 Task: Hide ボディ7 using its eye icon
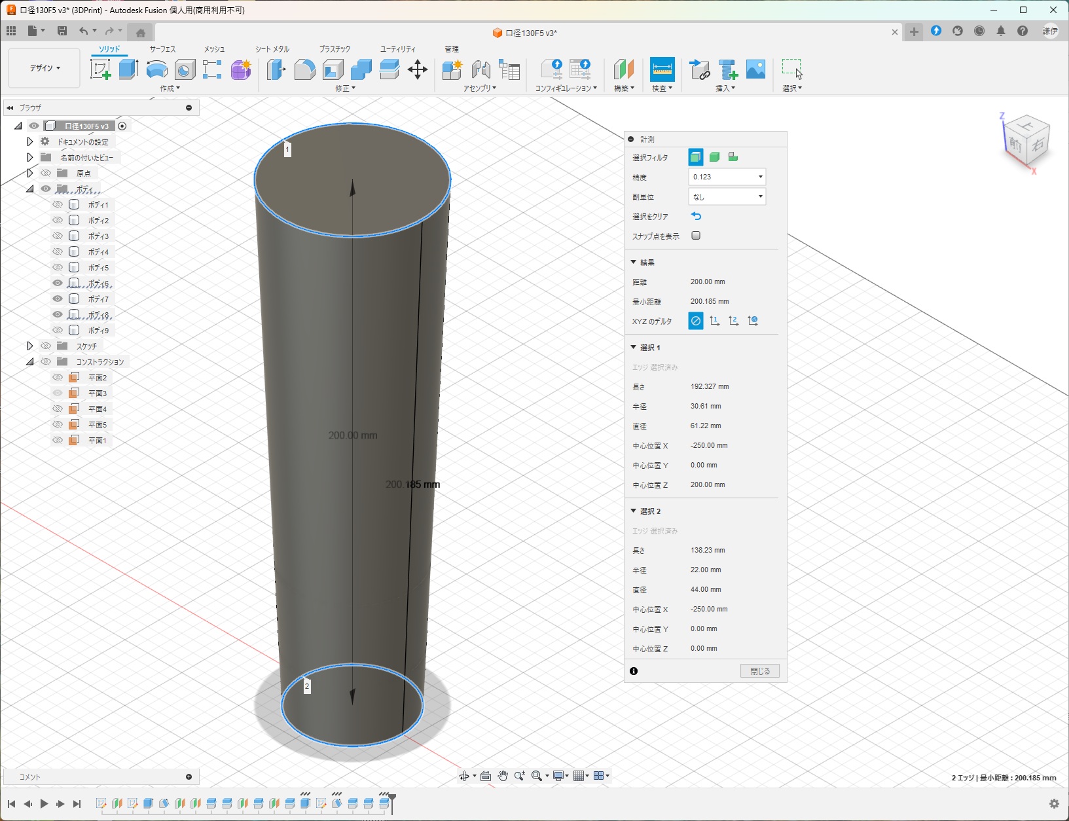tap(58, 299)
